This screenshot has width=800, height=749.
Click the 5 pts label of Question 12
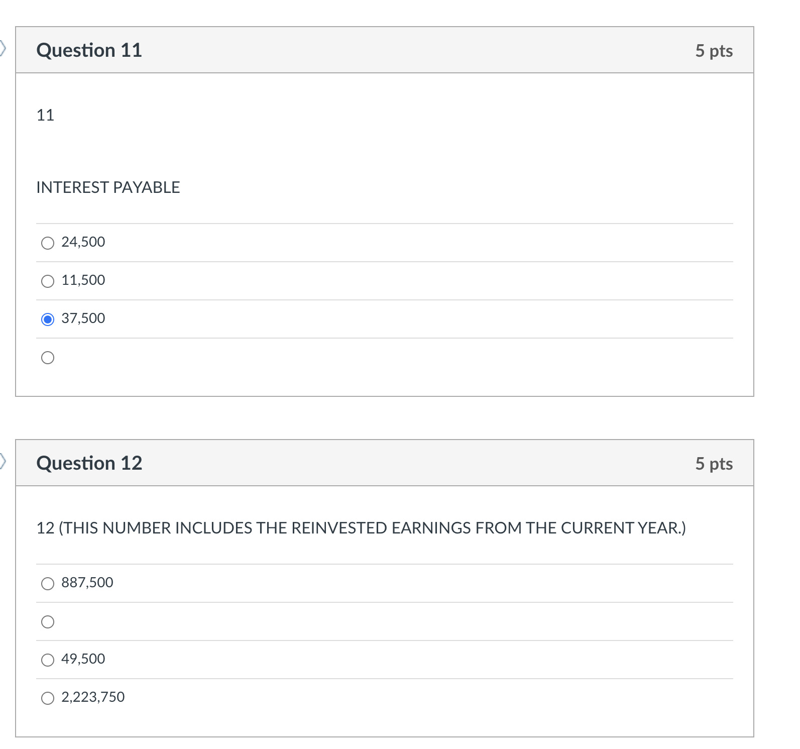pyautogui.click(x=714, y=464)
